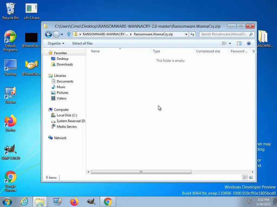Viewport: 277px width, 207px height.
Task: Click the search magnifier icon
Action: coord(251,34)
